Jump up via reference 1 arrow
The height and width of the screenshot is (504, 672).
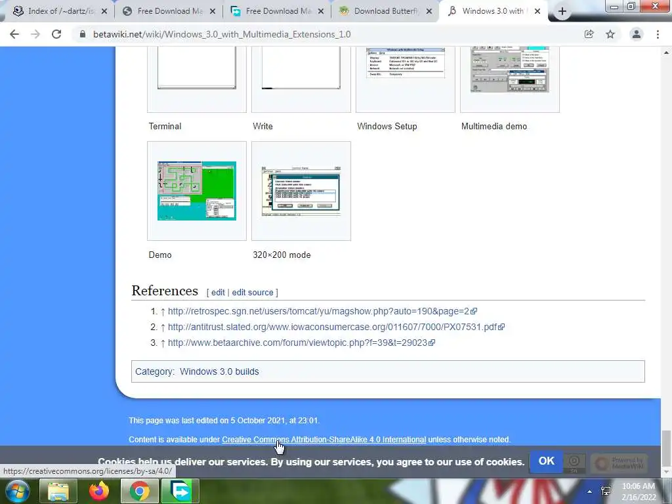point(163,312)
